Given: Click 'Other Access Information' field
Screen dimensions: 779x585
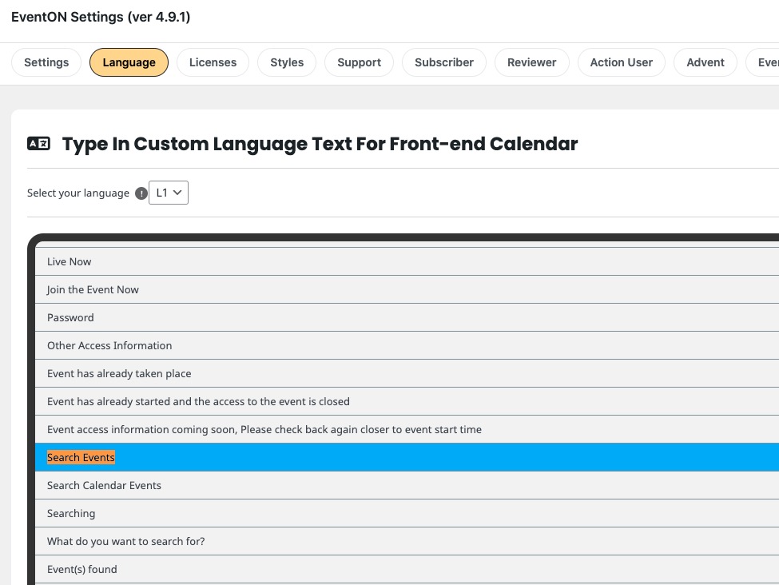Looking at the screenshot, I should [x=407, y=345].
